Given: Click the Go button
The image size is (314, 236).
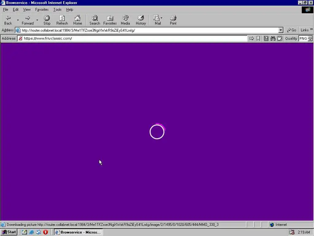Looking at the screenshot, I should point(292,30).
